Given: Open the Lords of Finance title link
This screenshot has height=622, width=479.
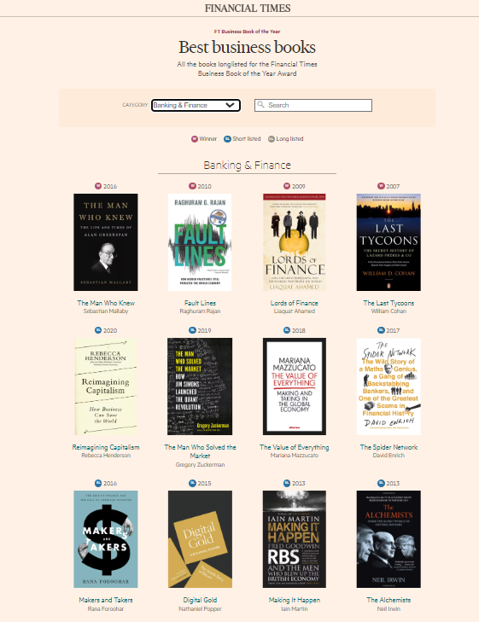Looking at the screenshot, I should 294,303.
